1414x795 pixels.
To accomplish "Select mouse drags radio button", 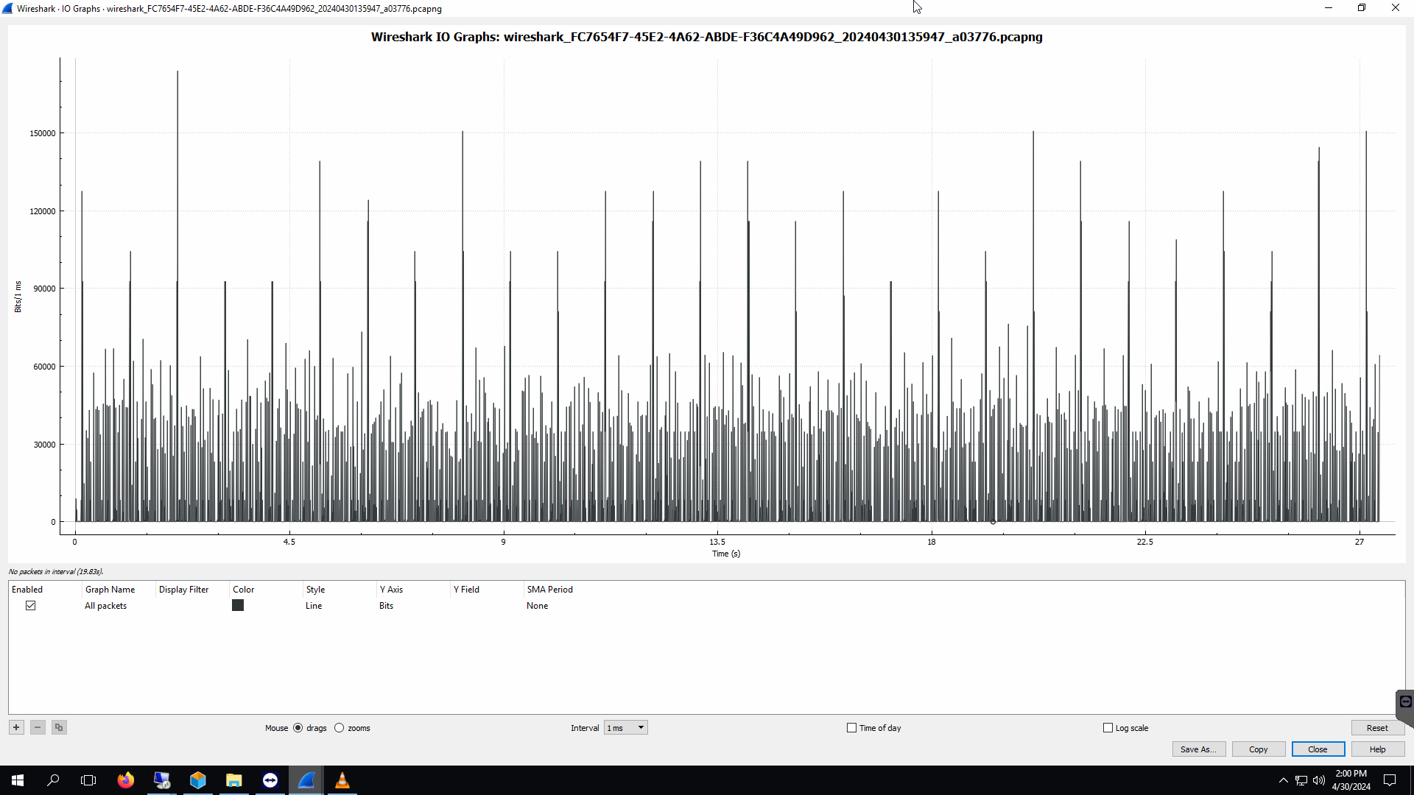I will (x=298, y=728).
